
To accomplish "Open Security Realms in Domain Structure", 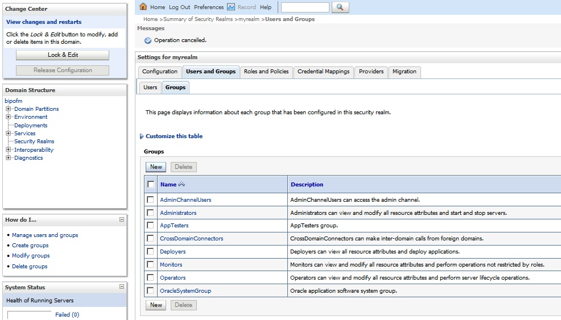I will (x=34, y=141).
